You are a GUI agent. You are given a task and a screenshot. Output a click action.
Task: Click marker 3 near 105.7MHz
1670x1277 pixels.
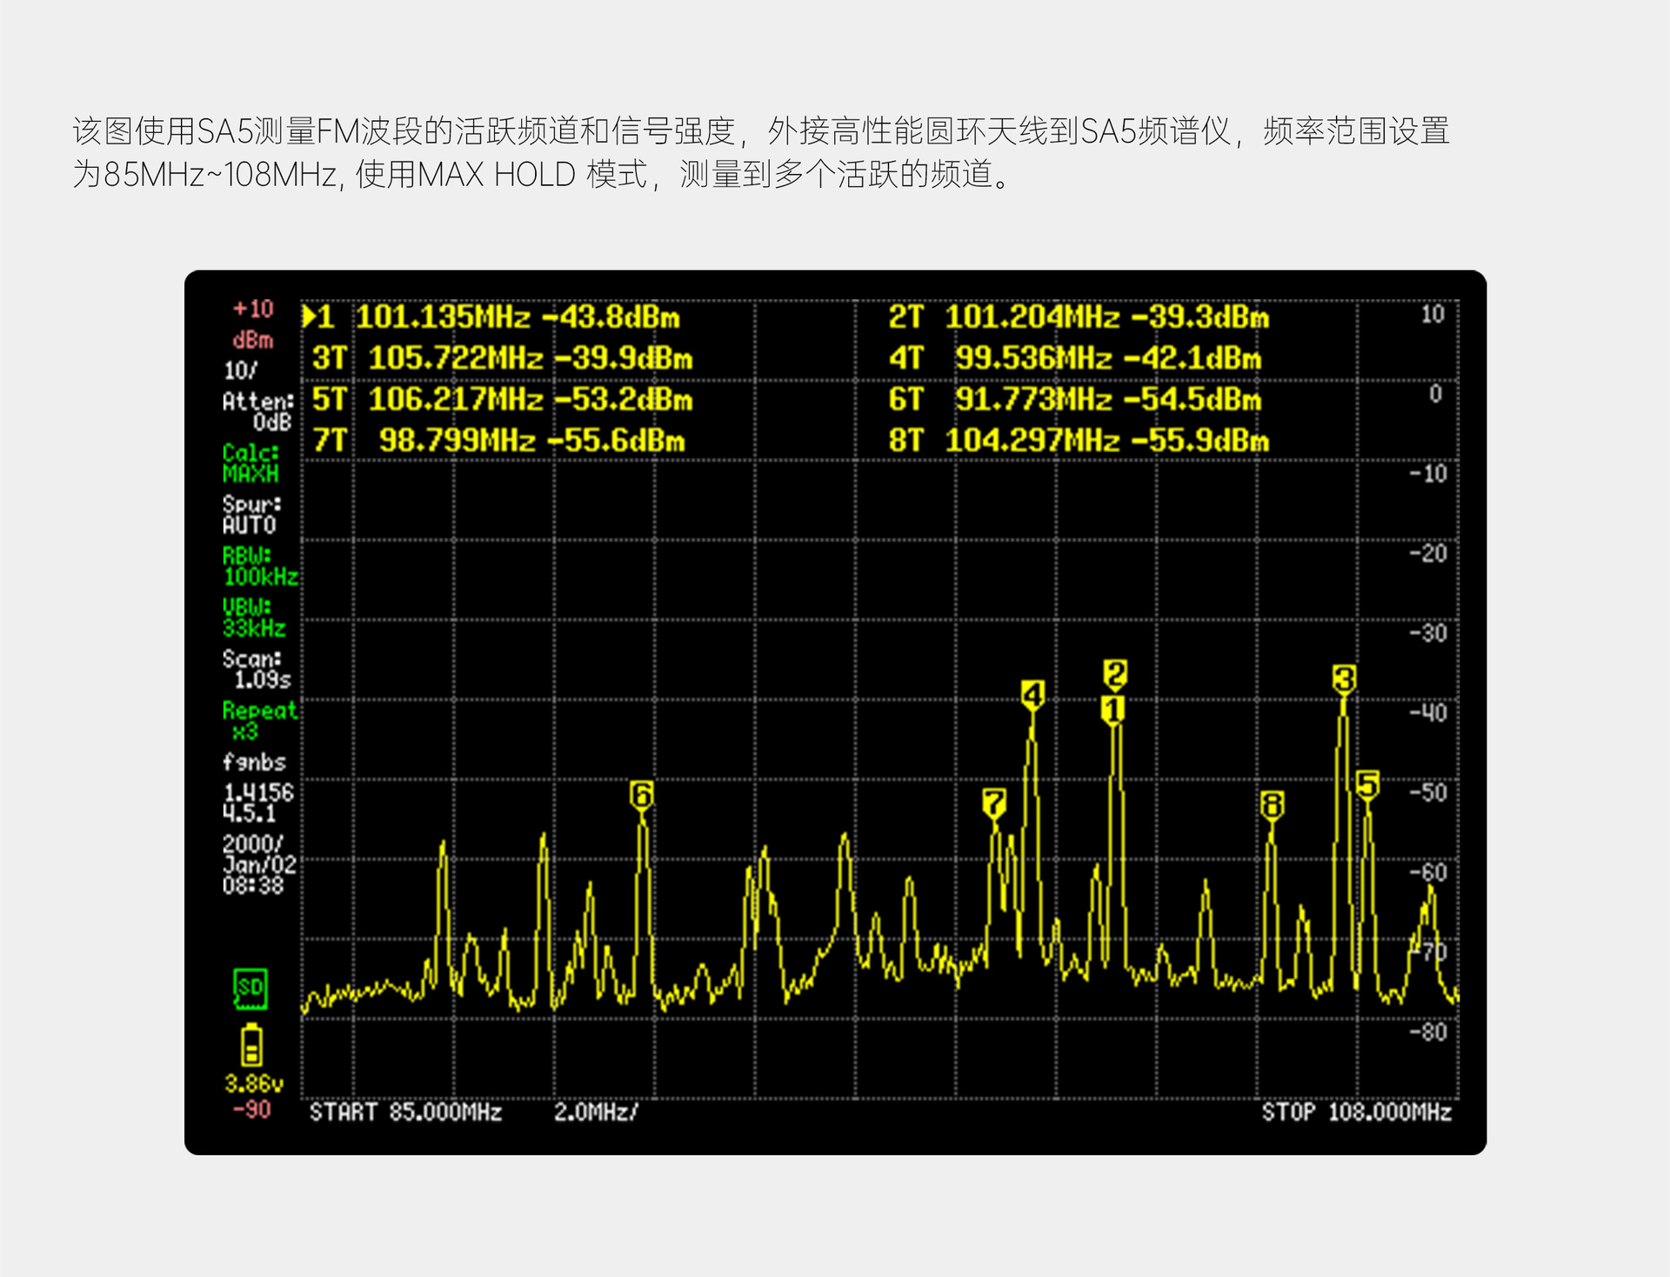[1344, 679]
